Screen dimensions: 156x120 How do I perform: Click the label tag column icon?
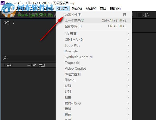click(34, 65)
